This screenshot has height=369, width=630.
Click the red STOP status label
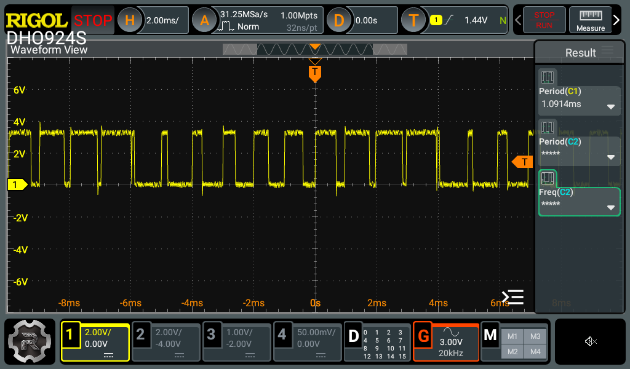point(93,20)
